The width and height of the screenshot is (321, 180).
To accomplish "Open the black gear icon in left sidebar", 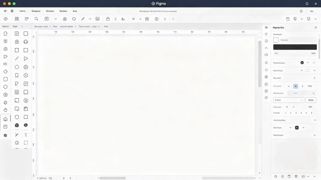I will pos(5,135).
